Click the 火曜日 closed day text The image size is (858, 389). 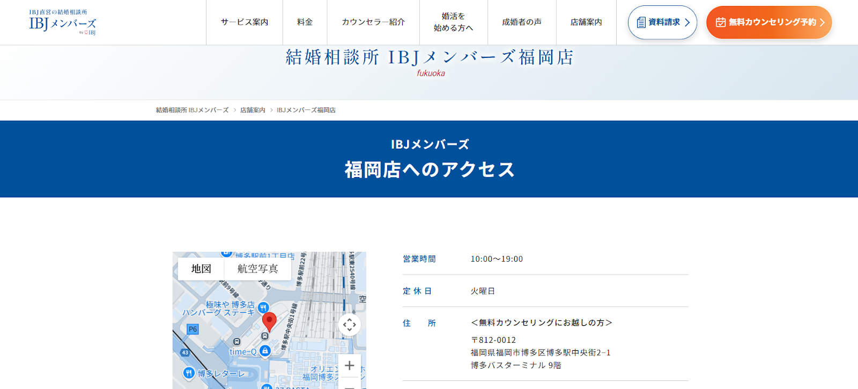[483, 291]
